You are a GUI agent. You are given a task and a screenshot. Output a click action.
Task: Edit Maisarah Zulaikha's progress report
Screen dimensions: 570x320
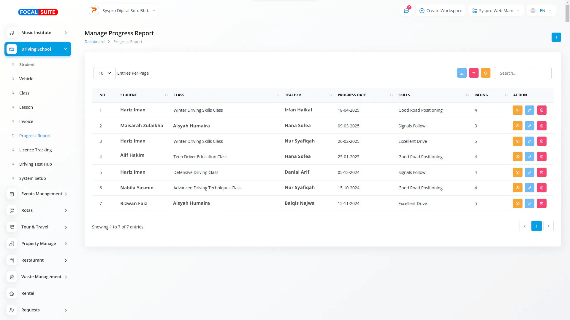click(x=529, y=126)
